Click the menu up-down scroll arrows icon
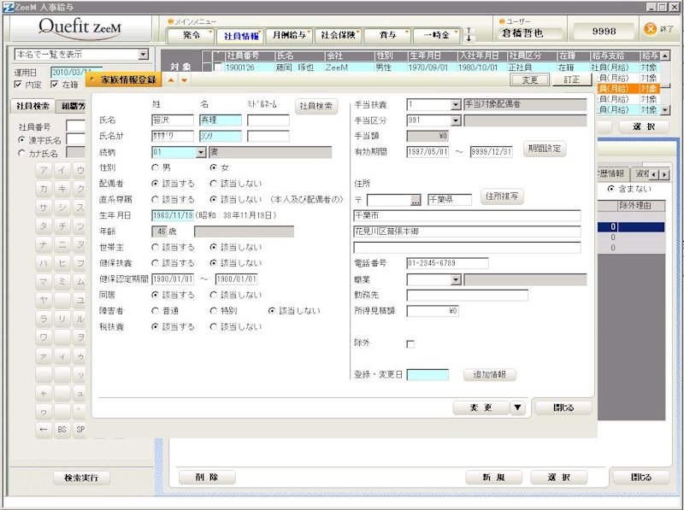 [469, 34]
